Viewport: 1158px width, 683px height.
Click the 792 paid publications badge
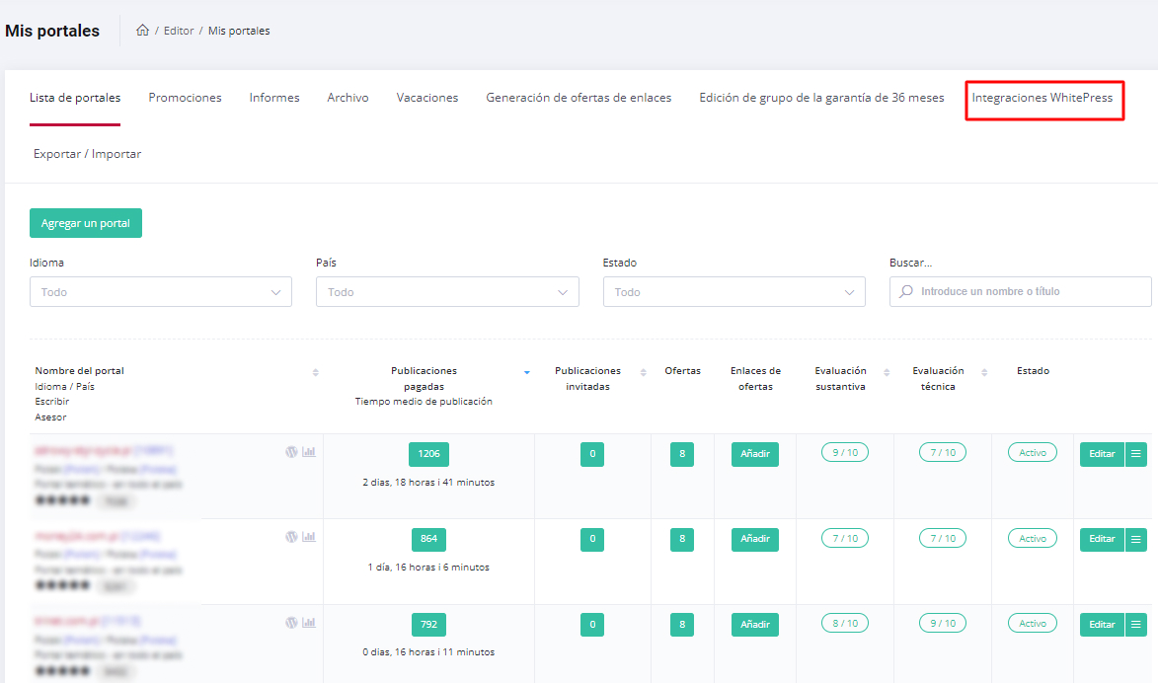pyautogui.click(x=429, y=625)
